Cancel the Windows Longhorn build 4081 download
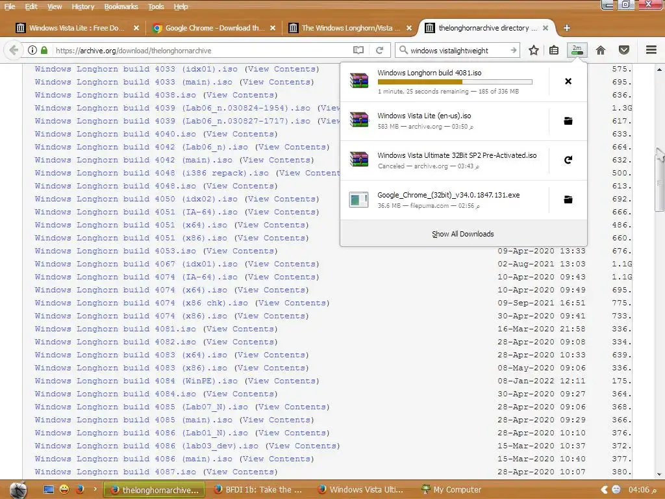665x499 pixels. click(568, 81)
